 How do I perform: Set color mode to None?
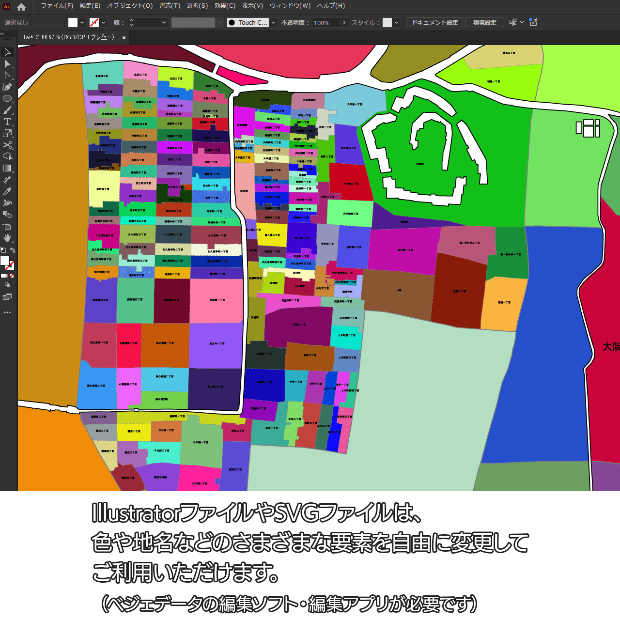12,276
